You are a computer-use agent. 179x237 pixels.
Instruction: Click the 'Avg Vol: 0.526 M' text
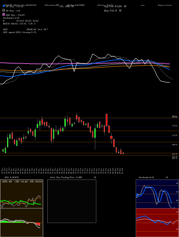tap(115, 6)
